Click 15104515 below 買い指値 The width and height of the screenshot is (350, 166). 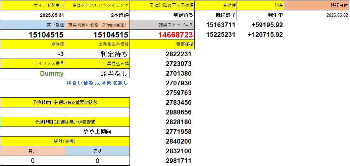coord(33,35)
